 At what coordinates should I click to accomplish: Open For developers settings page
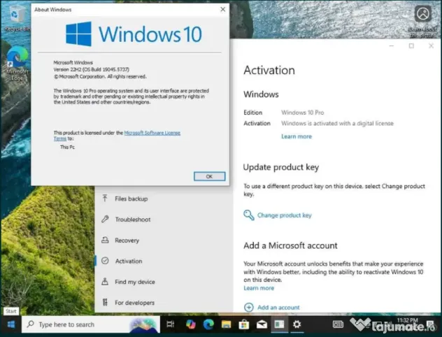click(x=134, y=303)
